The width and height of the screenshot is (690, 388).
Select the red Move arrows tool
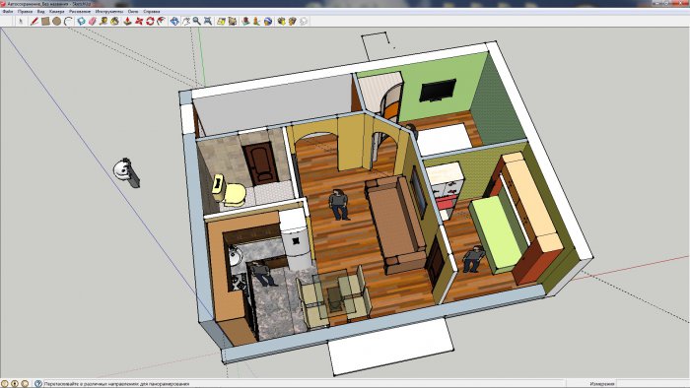(139, 21)
